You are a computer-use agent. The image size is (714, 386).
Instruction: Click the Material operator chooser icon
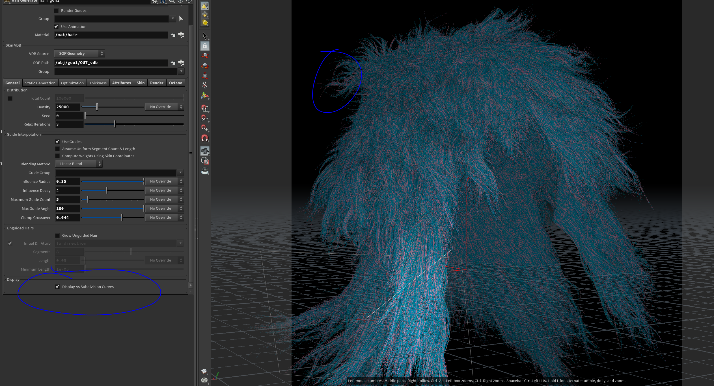click(x=181, y=35)
